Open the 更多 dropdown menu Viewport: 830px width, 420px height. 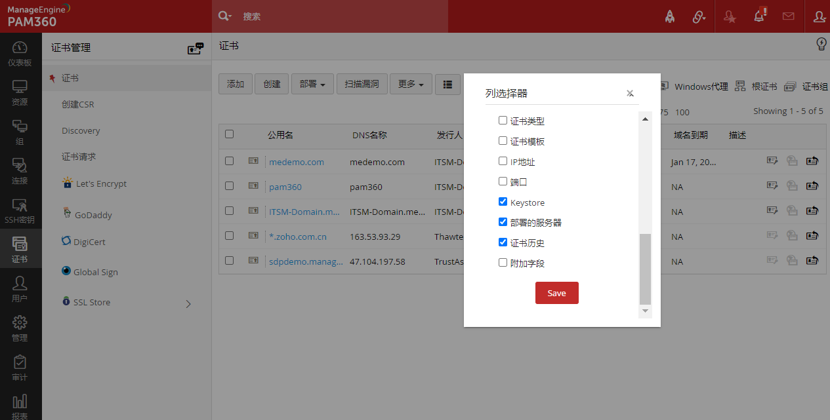coord(411,84)
